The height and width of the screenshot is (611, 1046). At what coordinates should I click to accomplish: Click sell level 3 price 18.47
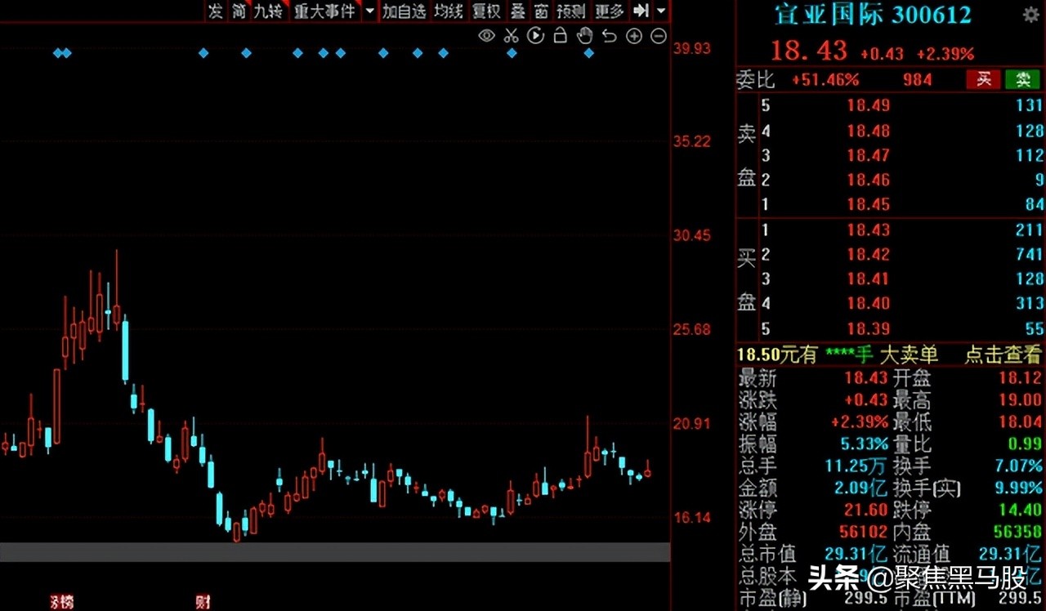868,155
